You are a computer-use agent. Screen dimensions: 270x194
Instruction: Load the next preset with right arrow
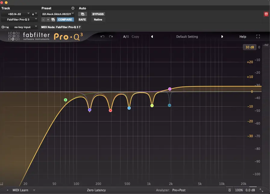pyautogui.click(x=222, y=37)
